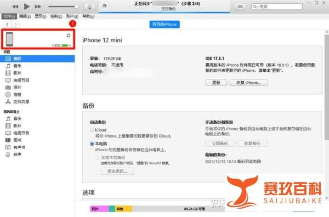Click the sync activity icon beside the status text
The image size is (329, 217).
pyautogui.click(x=104, y=6)
